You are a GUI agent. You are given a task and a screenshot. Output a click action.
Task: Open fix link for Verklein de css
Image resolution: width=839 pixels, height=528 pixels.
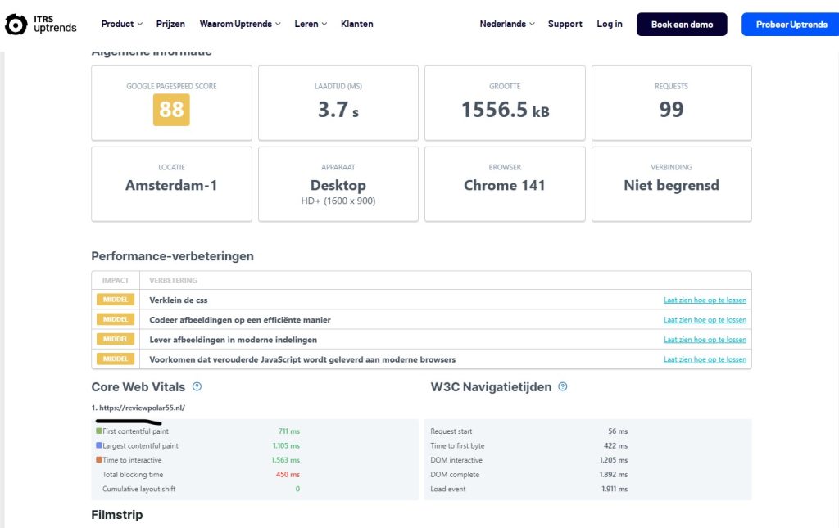point(705,300)
